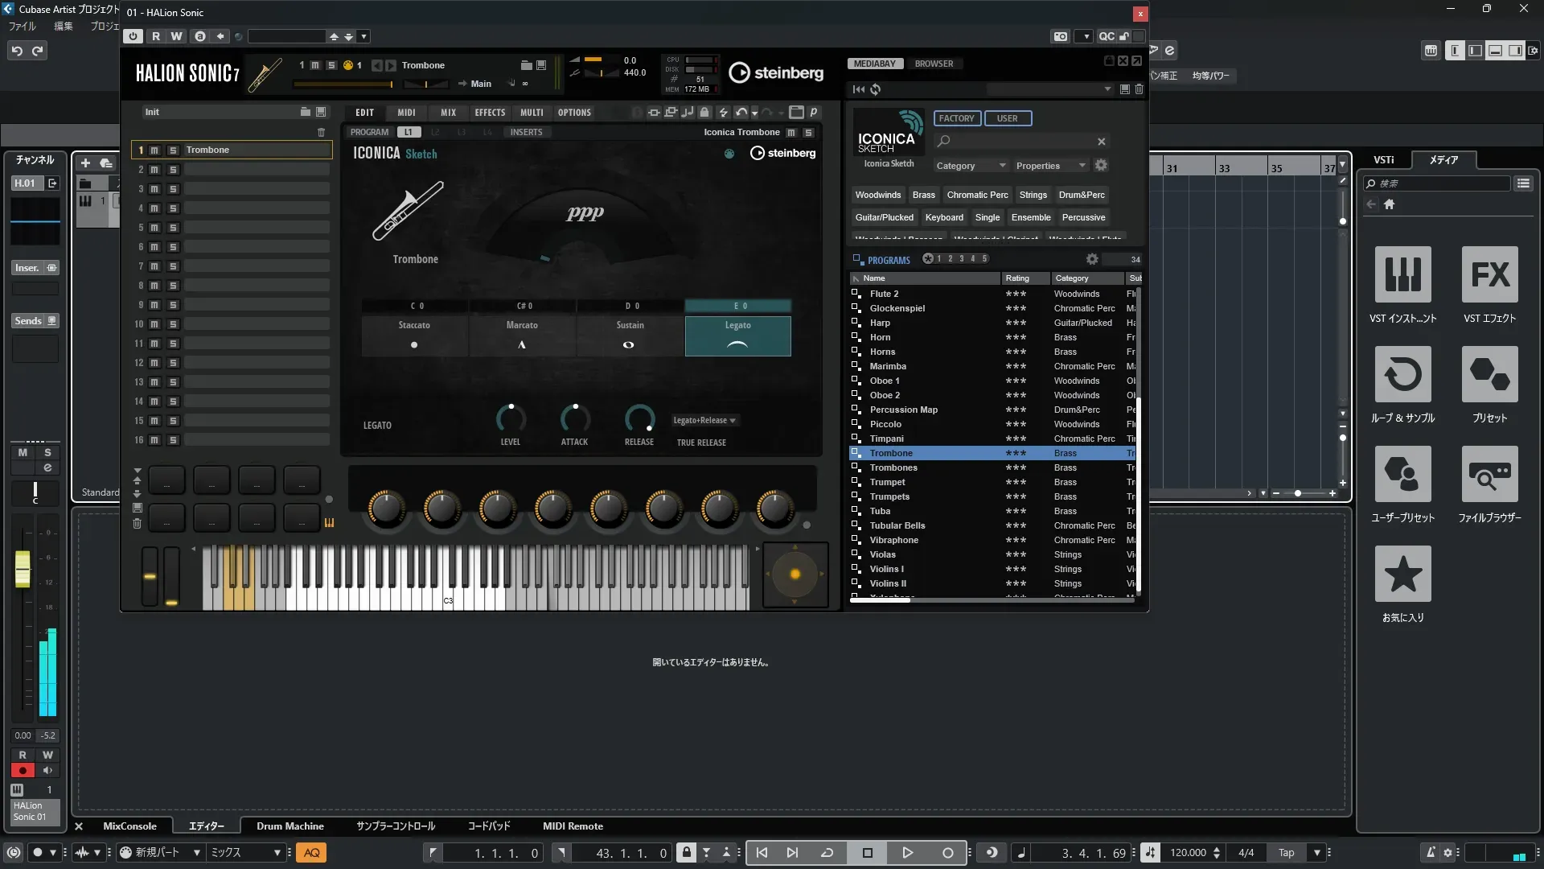Select the Staccato articulation
Image resolution: width=1544 pixels, height=869 pixels.
414,335
